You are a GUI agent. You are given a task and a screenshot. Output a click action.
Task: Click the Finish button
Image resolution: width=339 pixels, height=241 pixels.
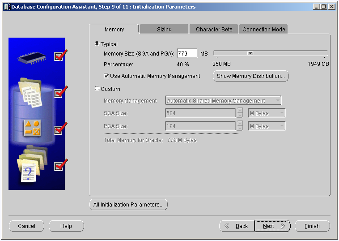[312, 226]
